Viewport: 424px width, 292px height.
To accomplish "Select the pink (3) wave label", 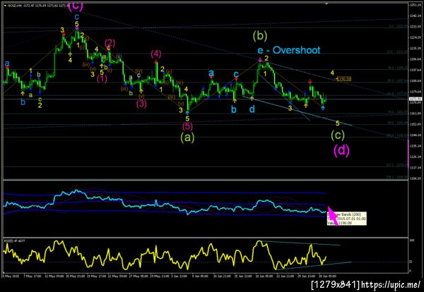I will click(141, 104).
